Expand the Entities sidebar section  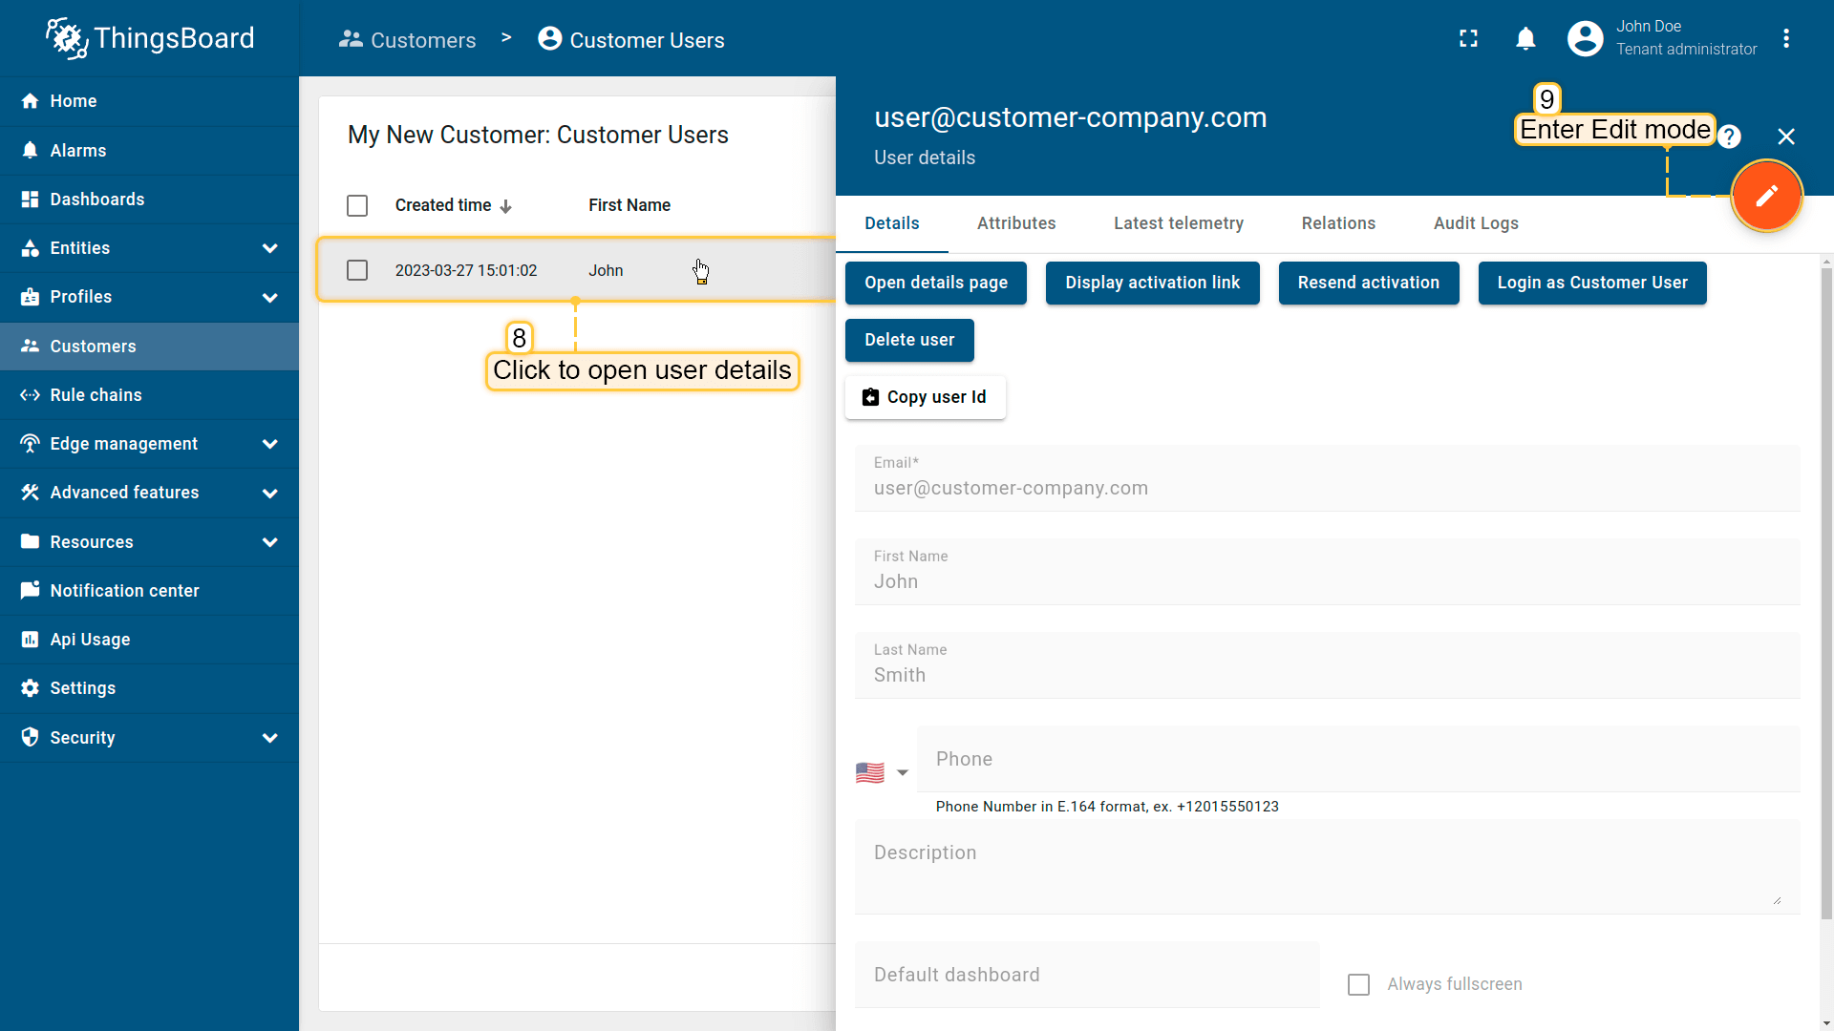click(x=270, y=248)
